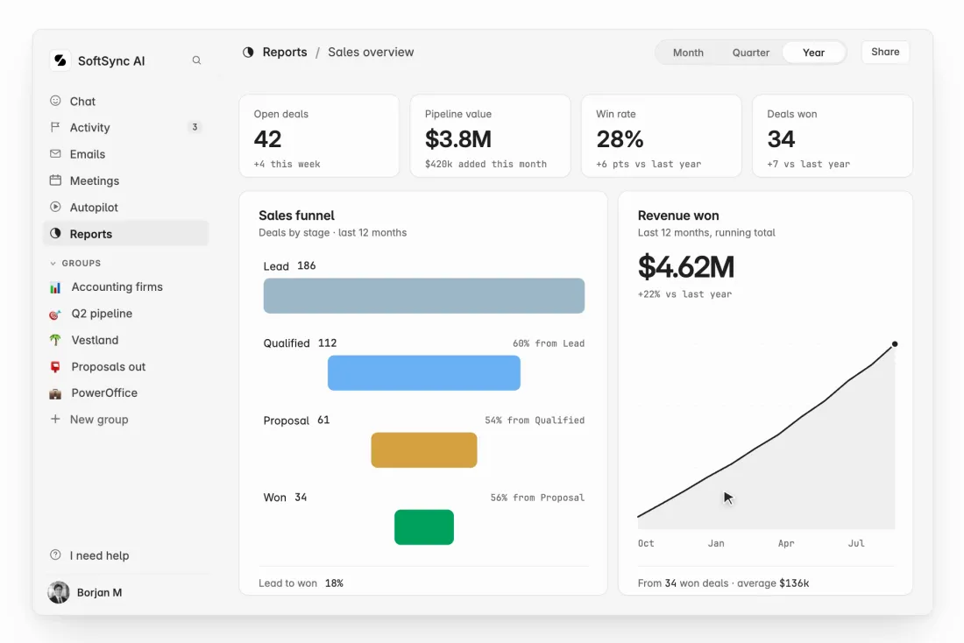Click the '60% from Lead' label
The image size is (964, 643).
(549, 343)
